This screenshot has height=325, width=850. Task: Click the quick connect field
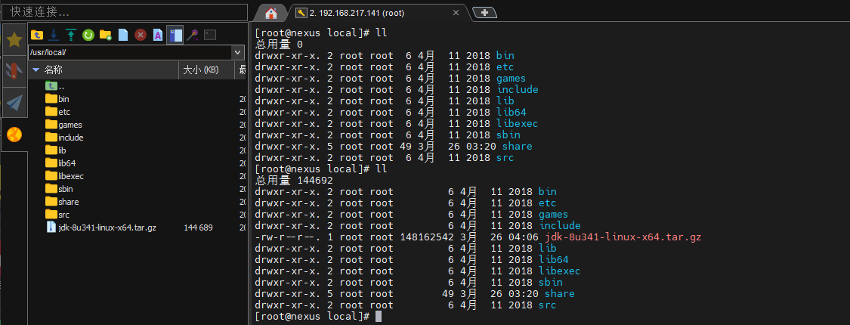[x=125, y=11]
